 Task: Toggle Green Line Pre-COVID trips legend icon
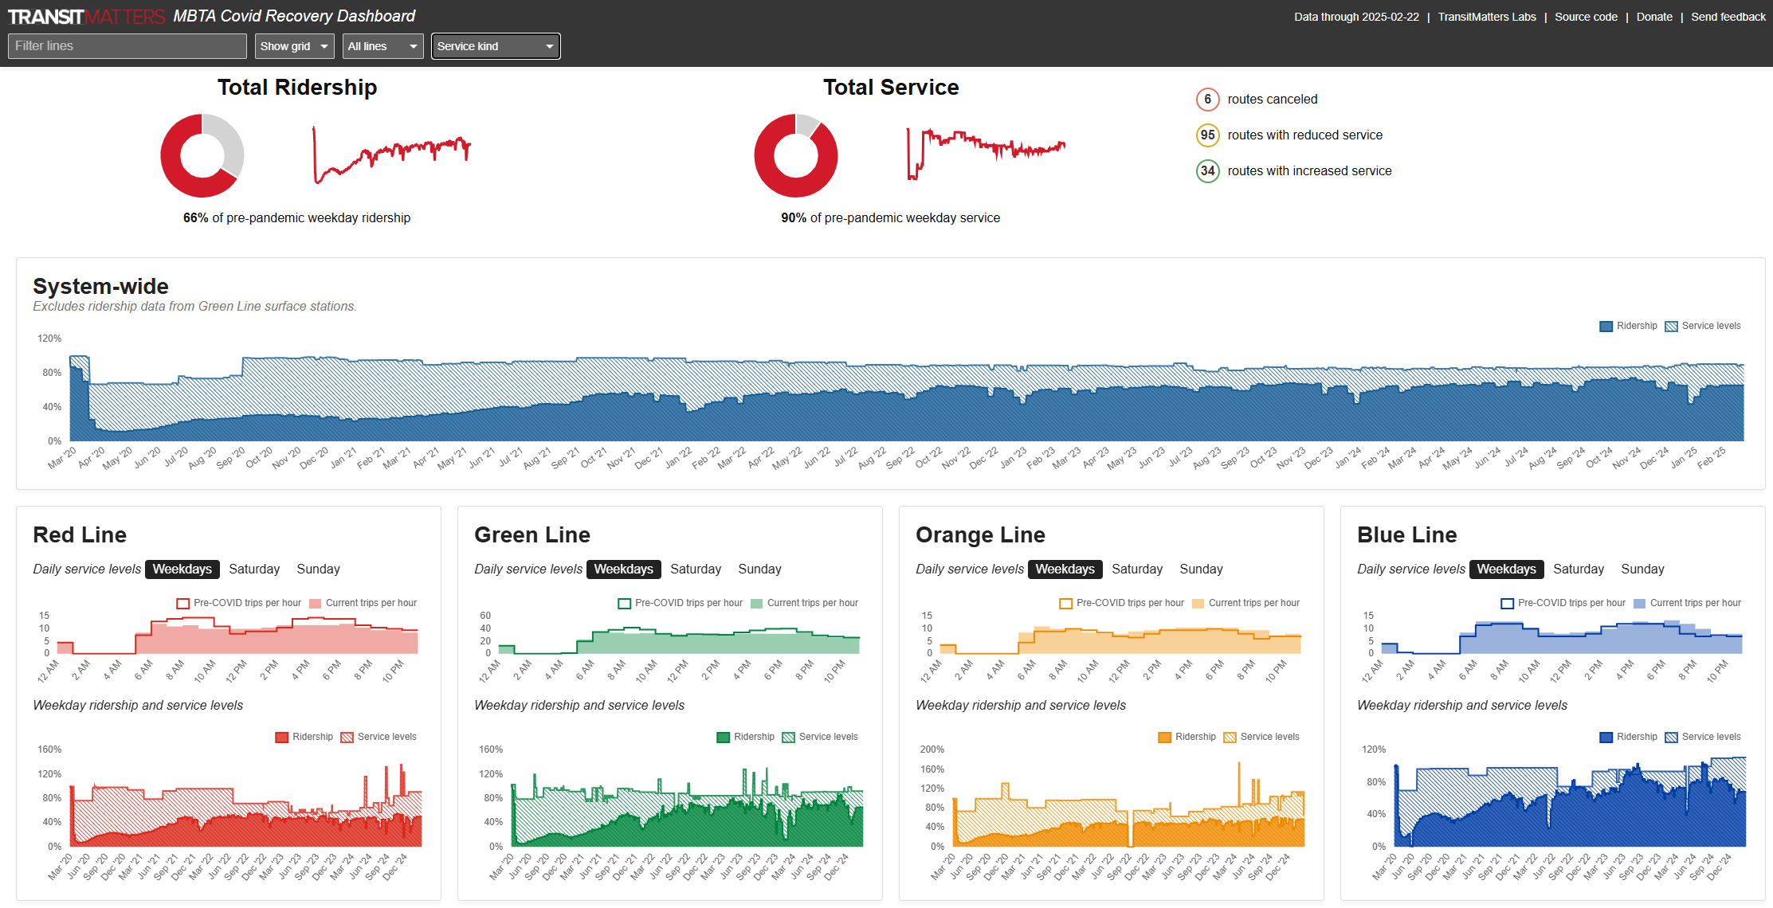point(624,604)
